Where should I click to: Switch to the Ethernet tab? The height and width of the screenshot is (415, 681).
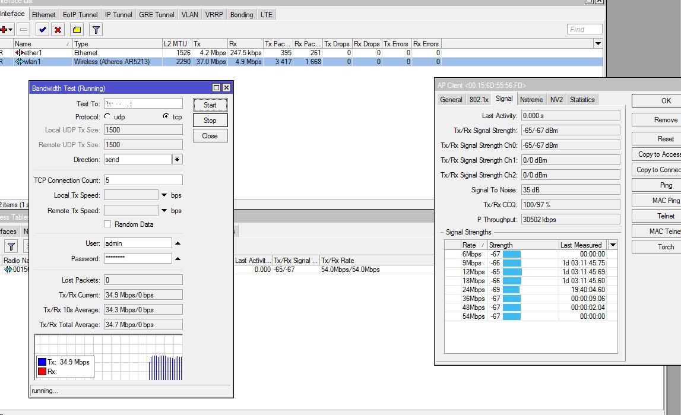[44, 15]
